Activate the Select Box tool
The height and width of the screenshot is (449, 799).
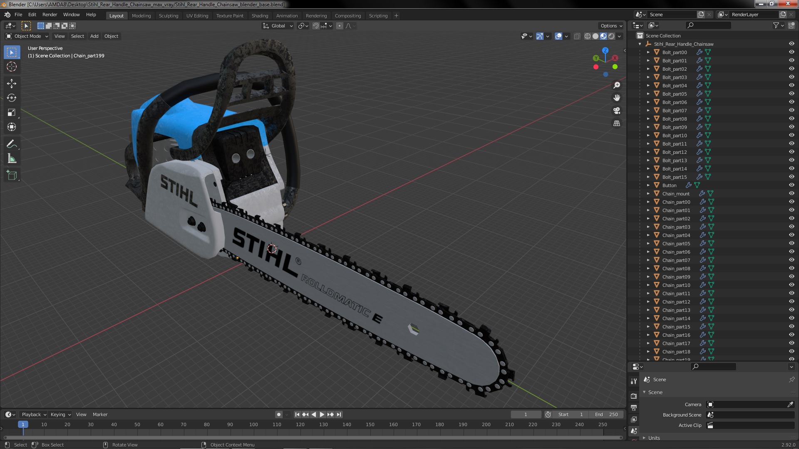(12, 52)
